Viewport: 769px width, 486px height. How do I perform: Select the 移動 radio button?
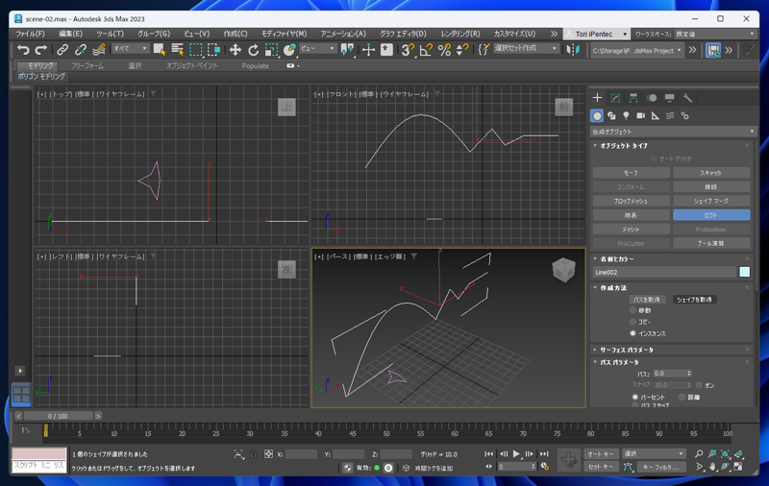coord(633,310)
